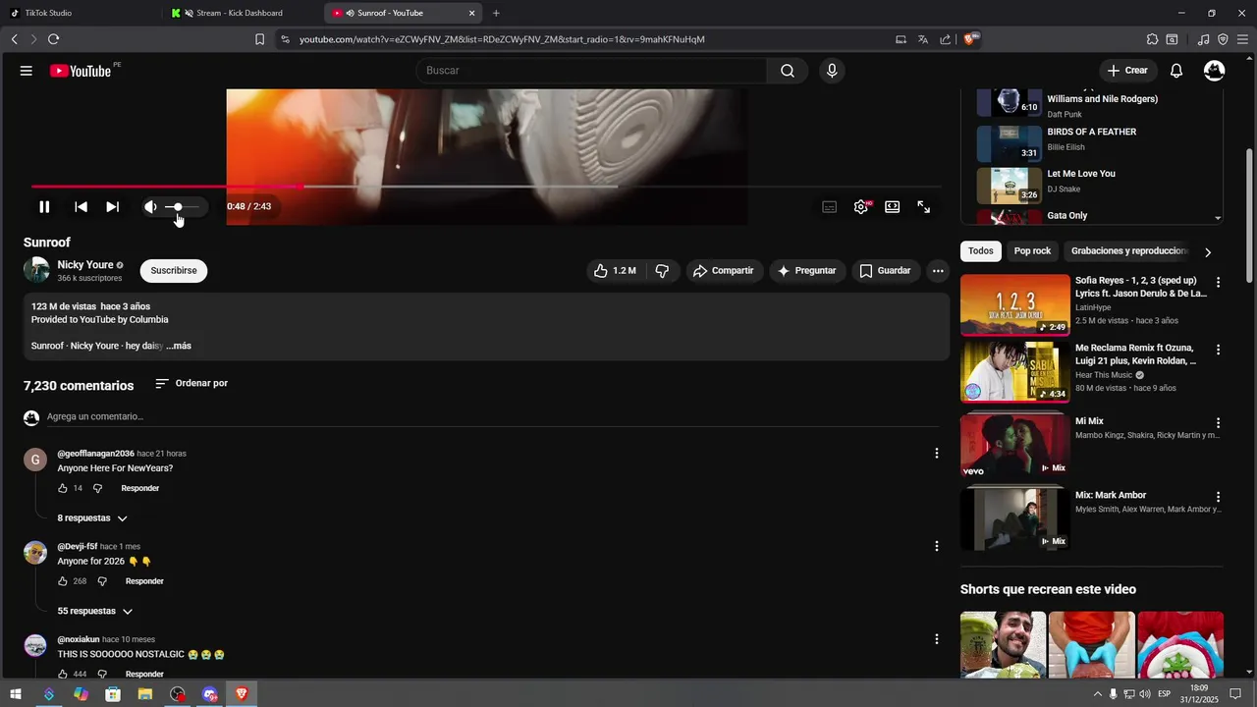The width and height of the screenshot is (1257, 707).
Task: Select the Pop rock filter chip
Action: (1032, 251)
